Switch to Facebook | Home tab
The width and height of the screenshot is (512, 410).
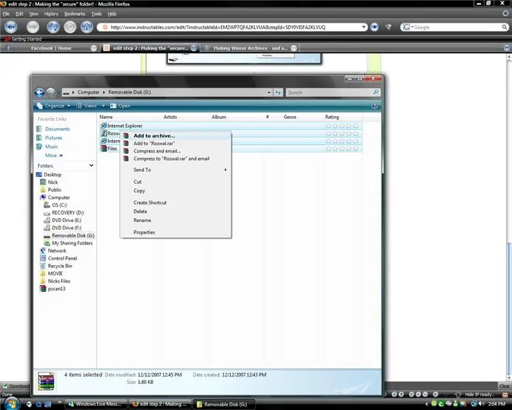(51, 48)
